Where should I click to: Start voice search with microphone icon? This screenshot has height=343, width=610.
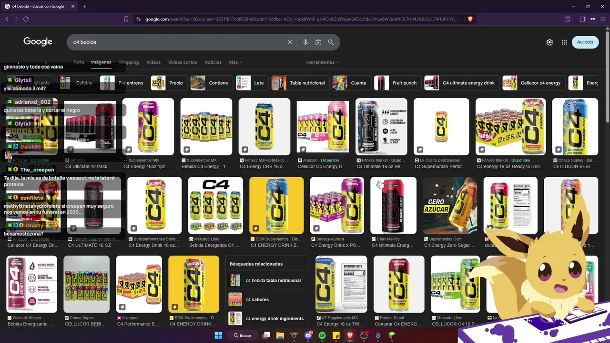305,42
